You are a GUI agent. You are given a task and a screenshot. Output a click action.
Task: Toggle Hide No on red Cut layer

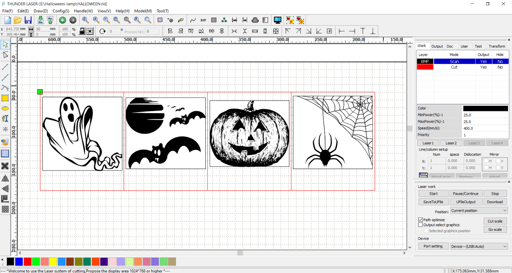500,67
